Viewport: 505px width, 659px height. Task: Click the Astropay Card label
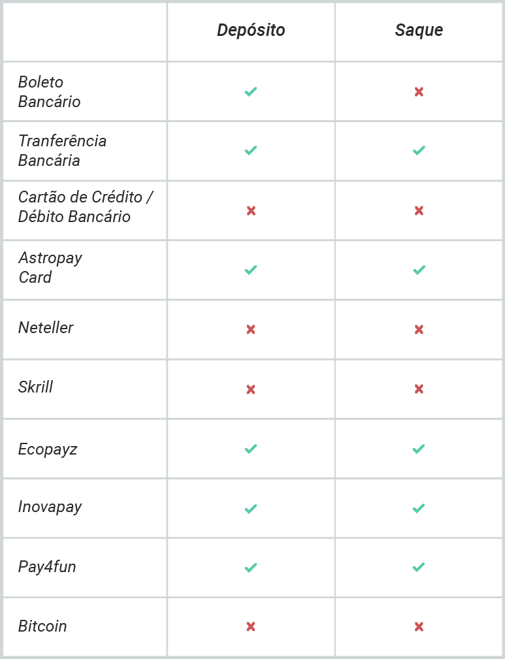point(50,267)
